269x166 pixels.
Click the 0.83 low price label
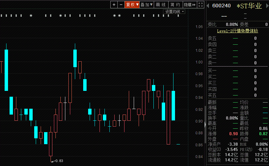[x=59, y=161]
